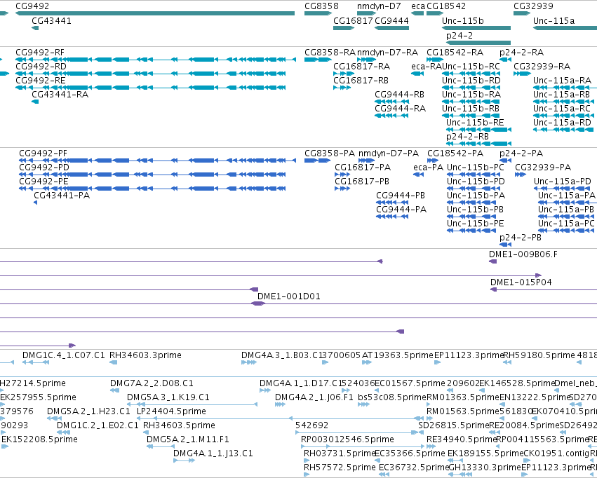Open protein CG32939-PA

tap(543, 168)
